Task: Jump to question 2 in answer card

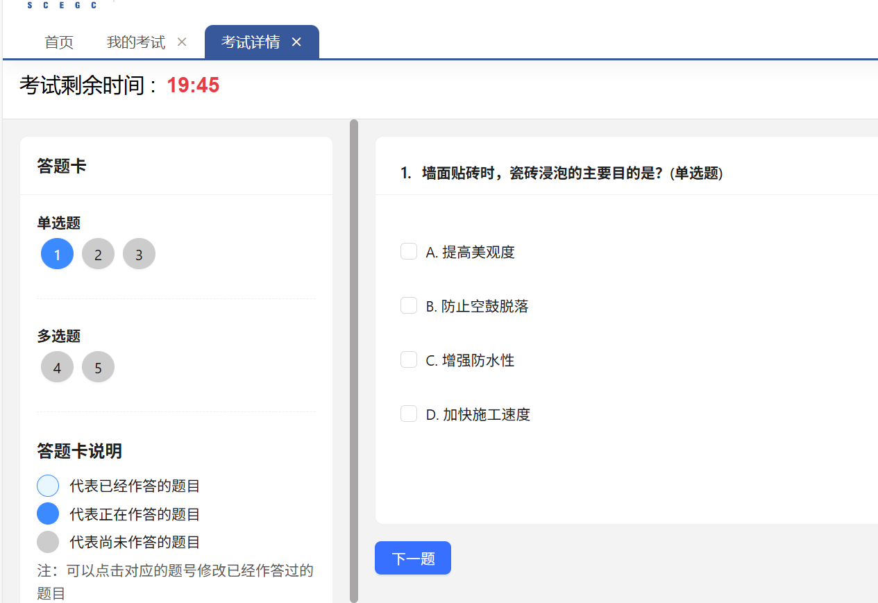Action: [x=98, y=255]
